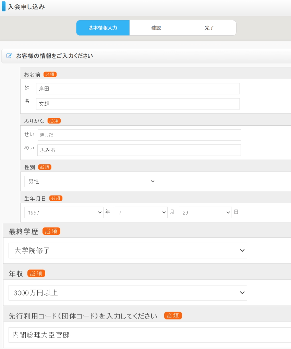This screenshot has width=291, height=349.
Task: Expand the birth month dropdown
Action: coord(141,212)
